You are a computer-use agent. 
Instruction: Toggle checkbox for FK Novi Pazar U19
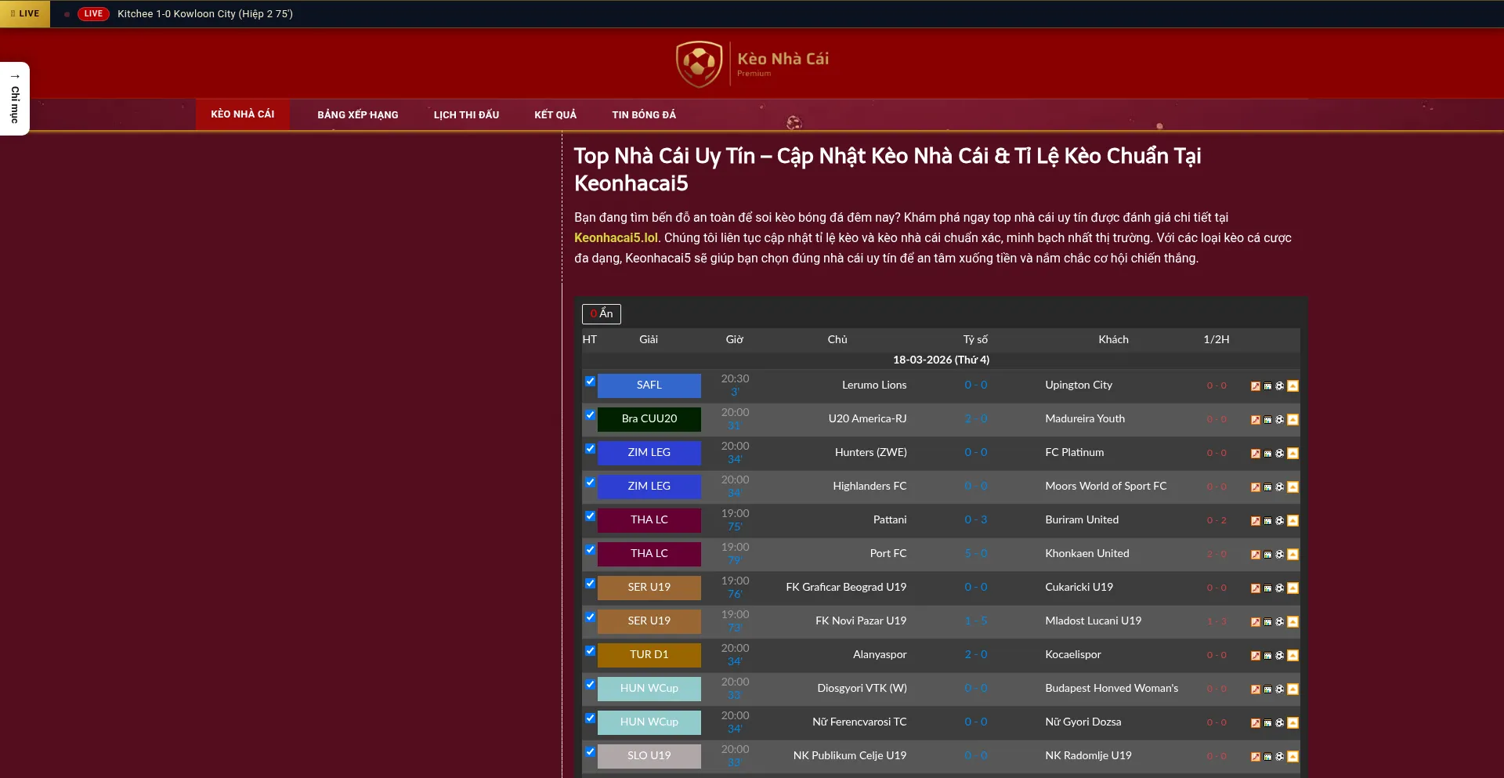coord(590,617)
